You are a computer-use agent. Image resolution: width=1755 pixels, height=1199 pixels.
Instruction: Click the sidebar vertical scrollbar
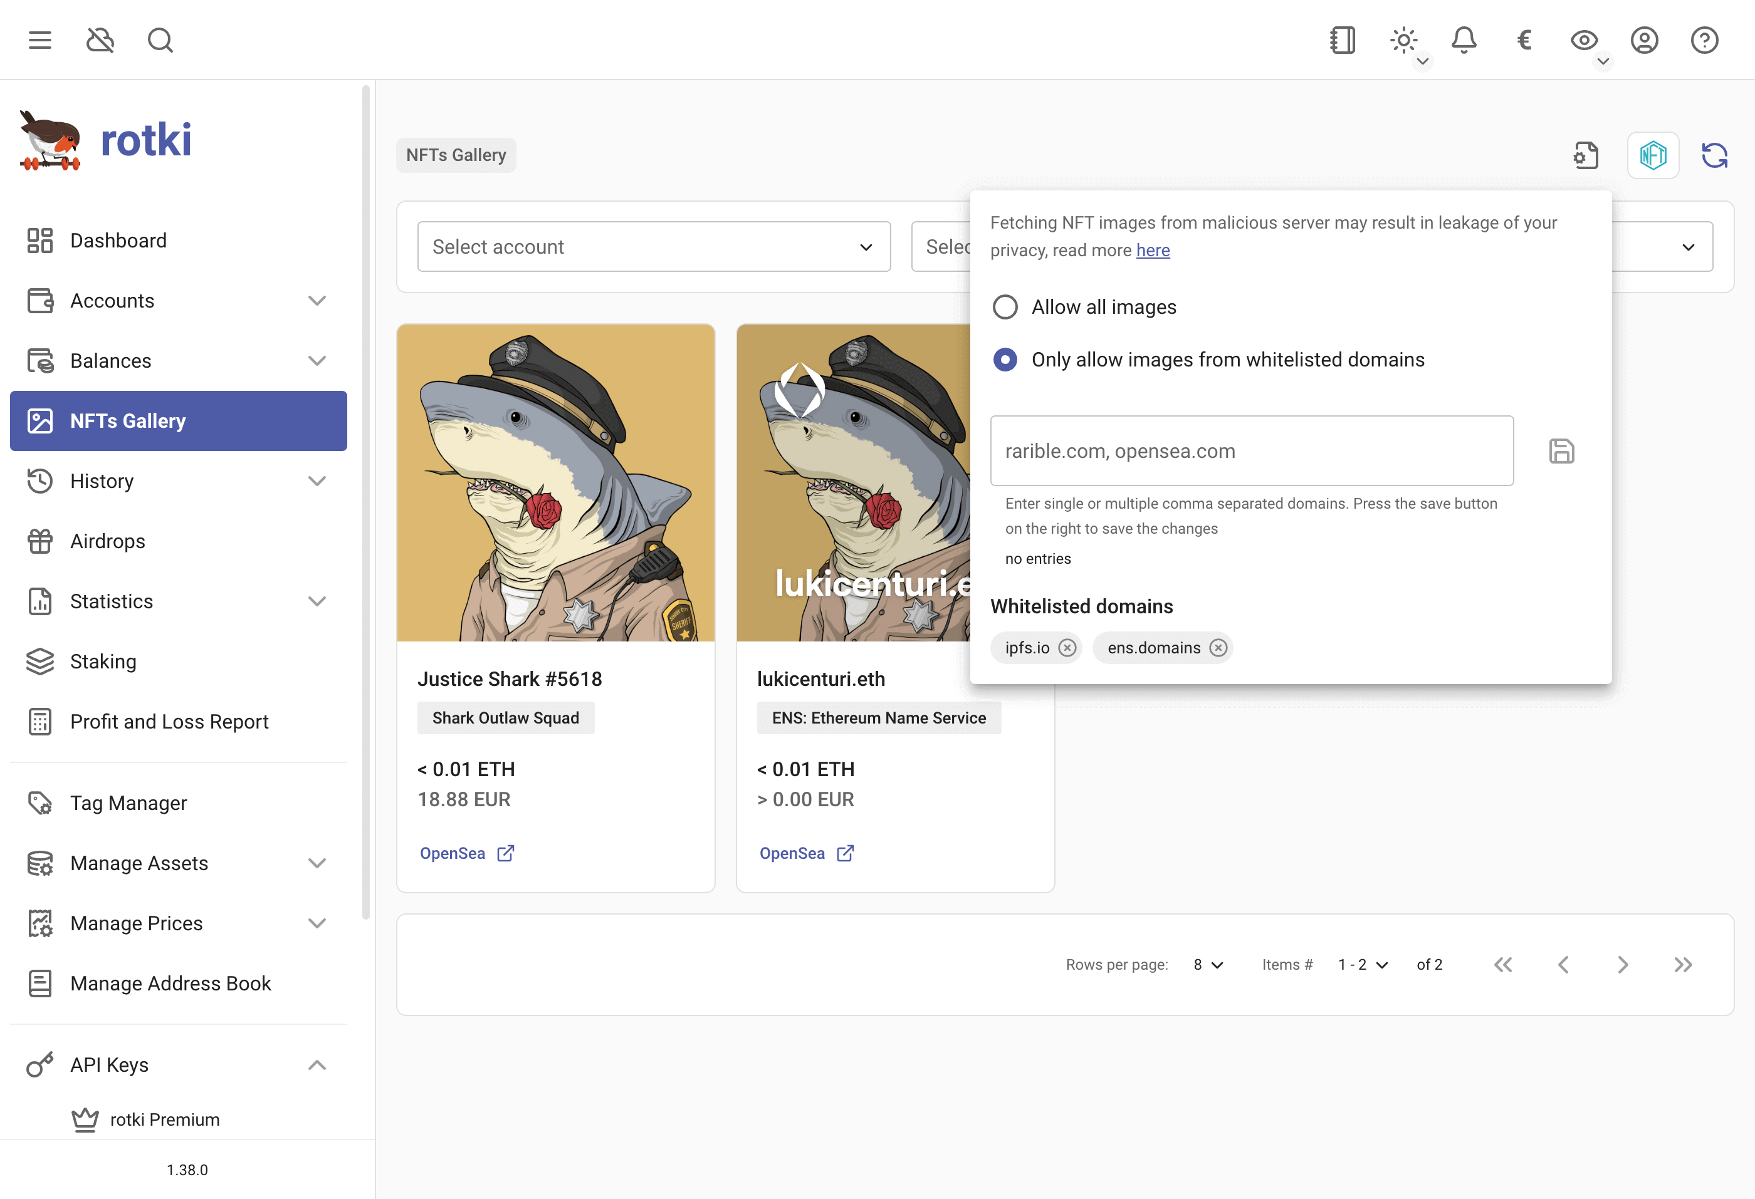tap(366, 502)
